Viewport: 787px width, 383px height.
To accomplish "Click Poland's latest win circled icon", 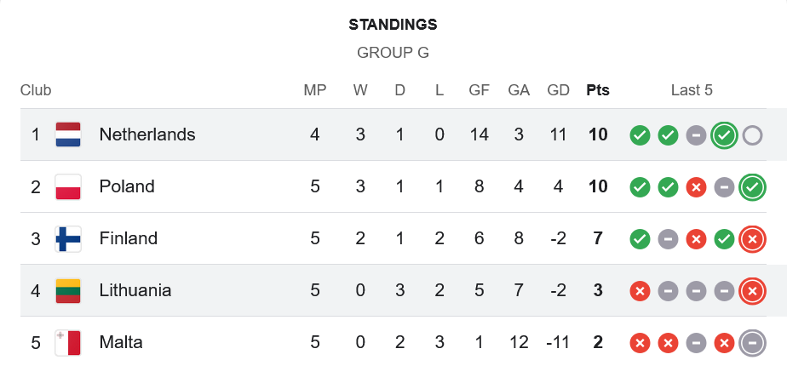I will point(752,187).
